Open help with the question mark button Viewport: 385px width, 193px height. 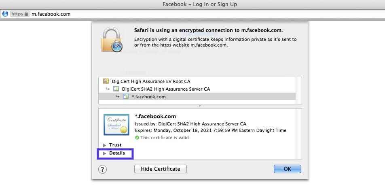(x=102, y=169)
